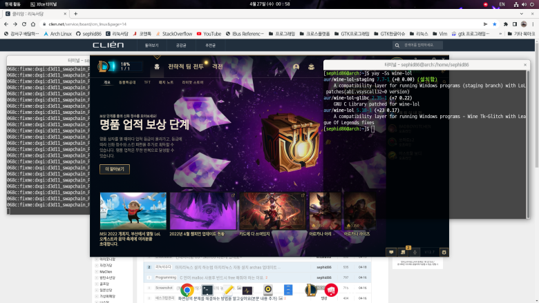Switch to 패치 노트 sub-tab

(x=167, y=82)
